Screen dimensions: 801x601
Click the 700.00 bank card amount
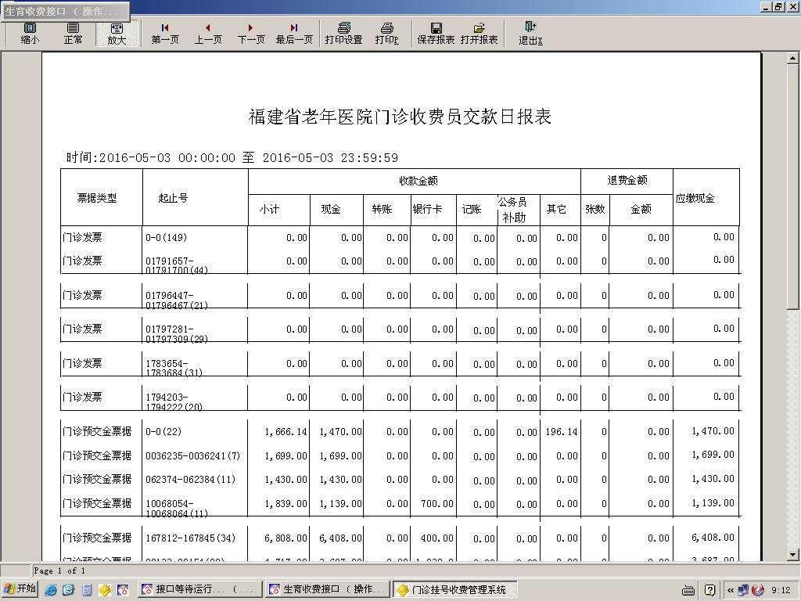[x=437, y=503]
